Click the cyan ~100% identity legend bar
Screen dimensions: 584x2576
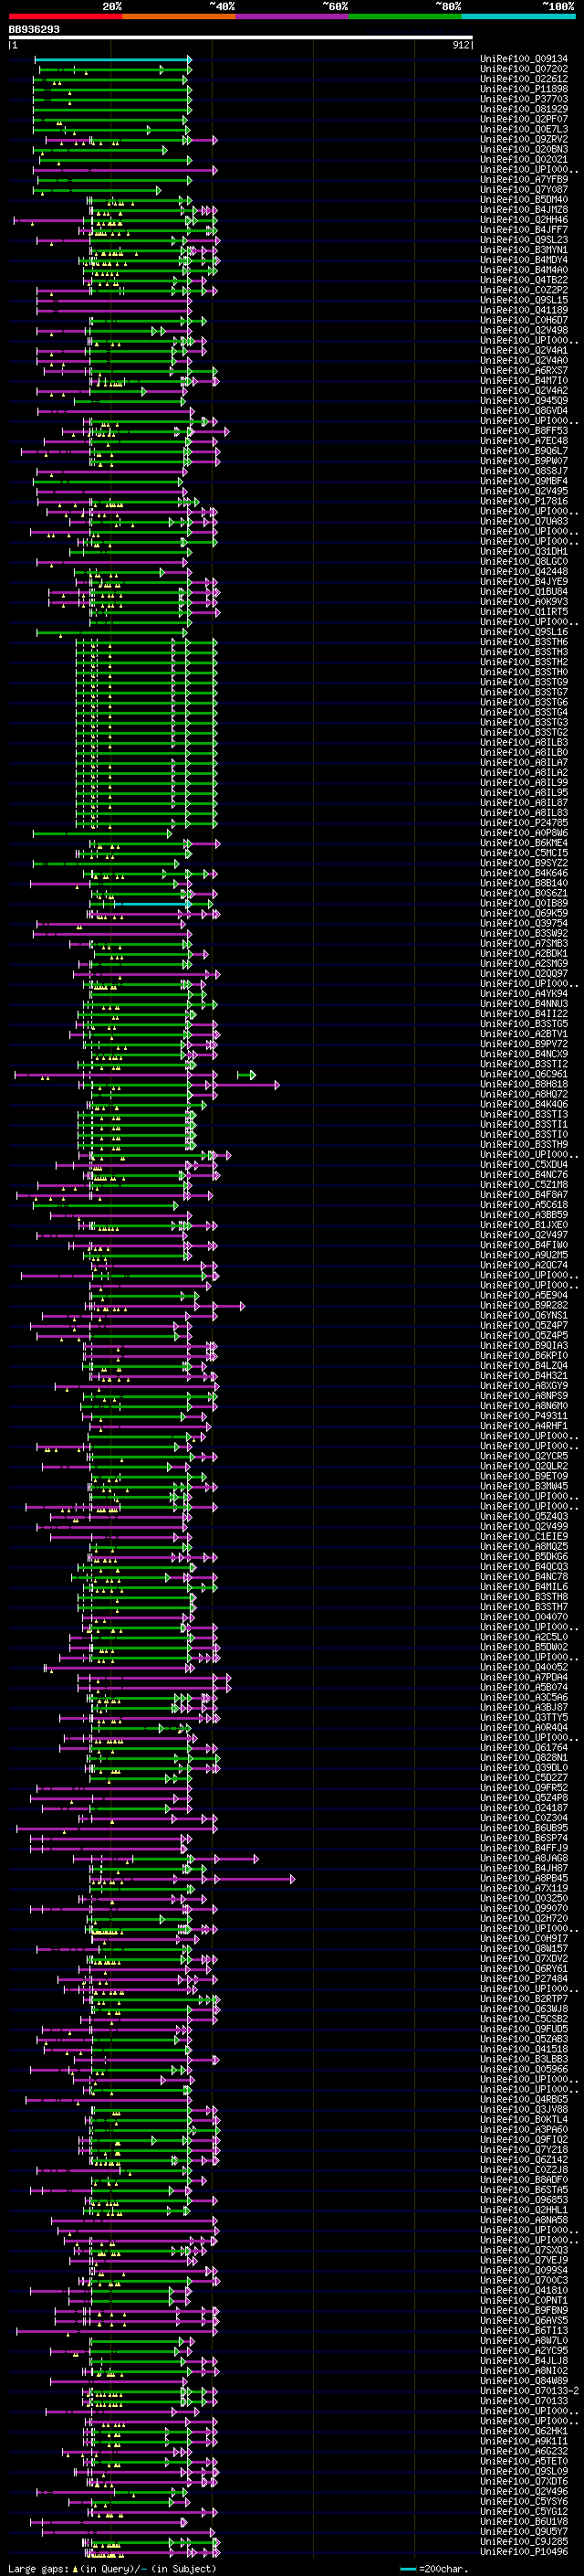(518, 16)
